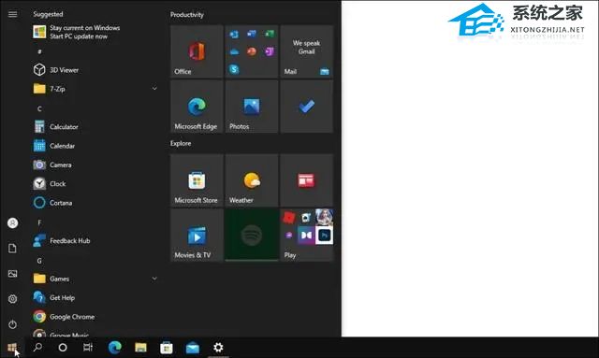This screenshot has height=358, width=599.
Task: Click the PowerPoint icon in Office apps tile
Action: [x=252, y=51]
